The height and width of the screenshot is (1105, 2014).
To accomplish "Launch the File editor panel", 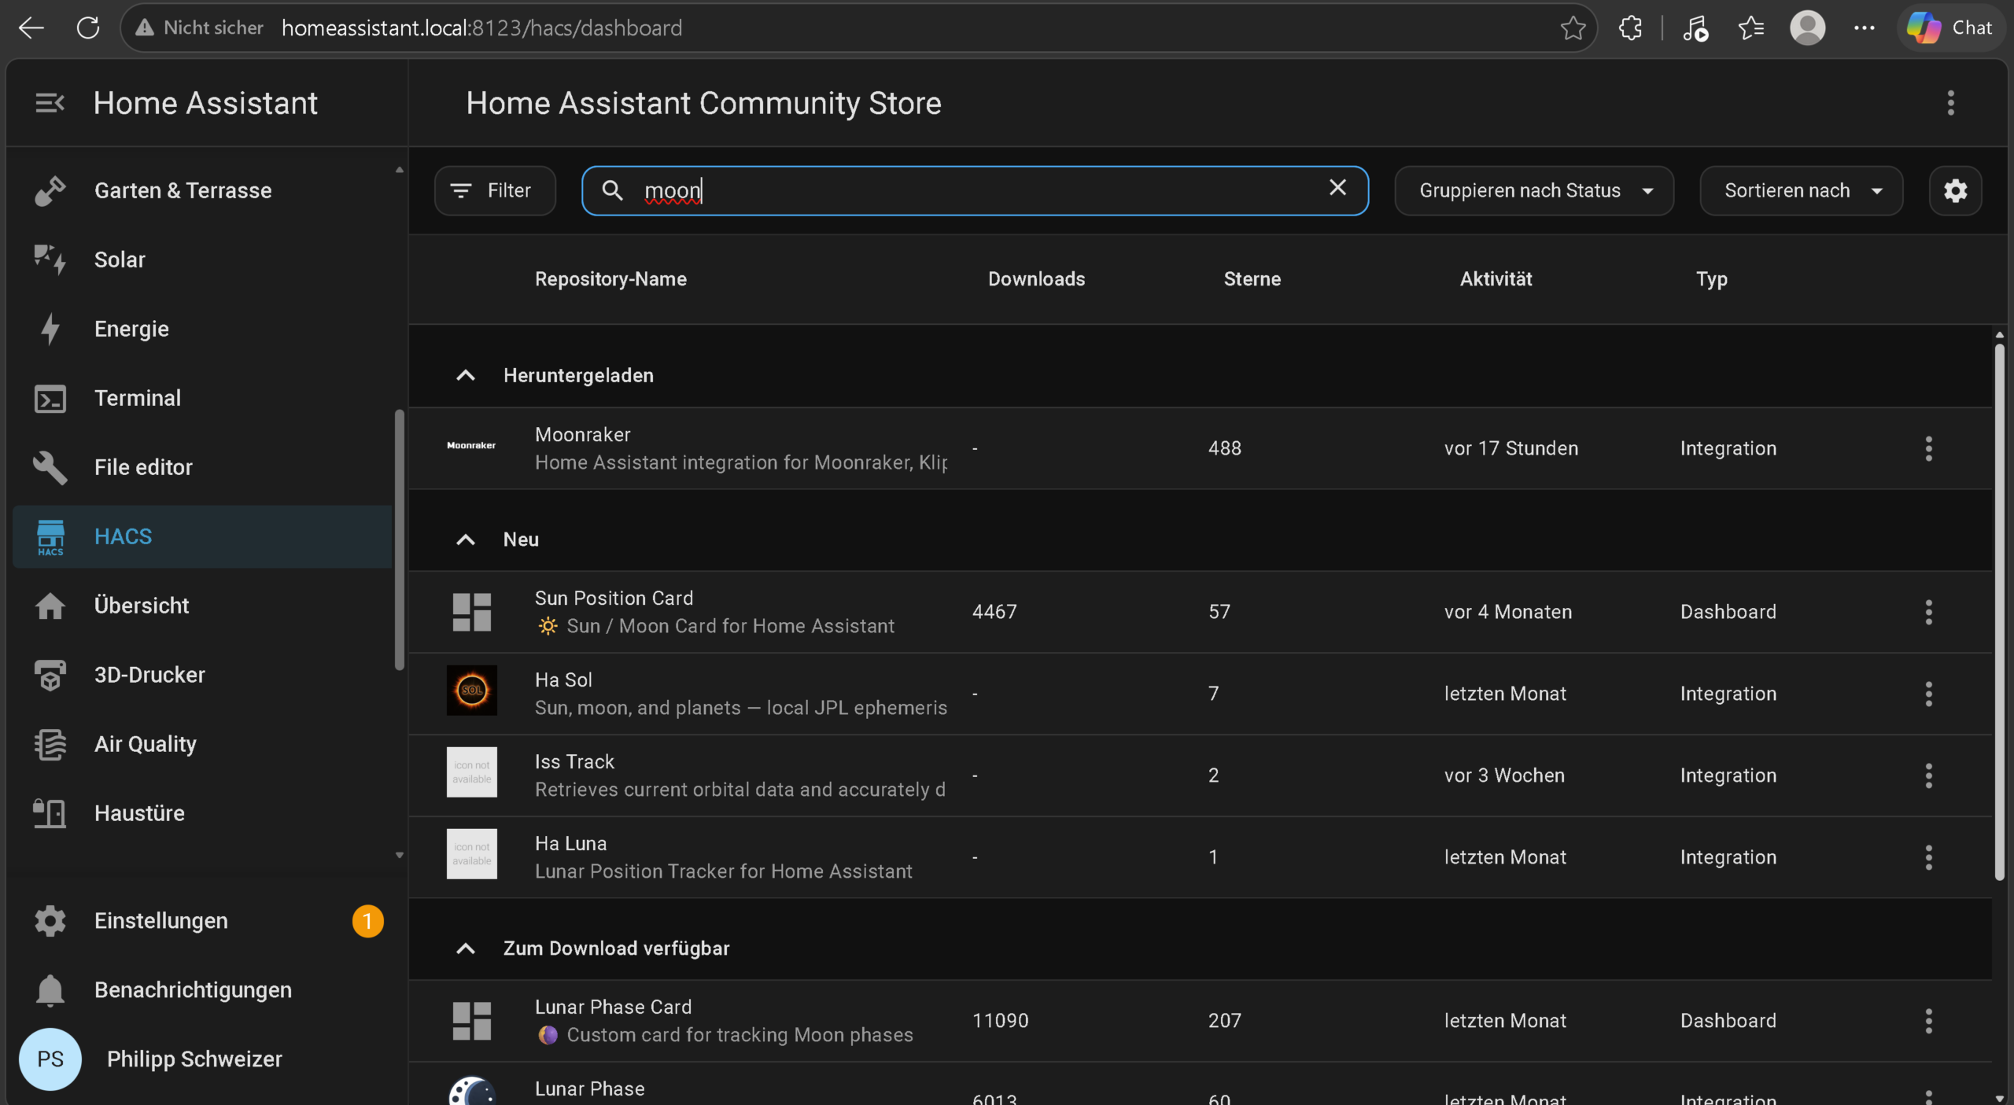I will point(202,467).
